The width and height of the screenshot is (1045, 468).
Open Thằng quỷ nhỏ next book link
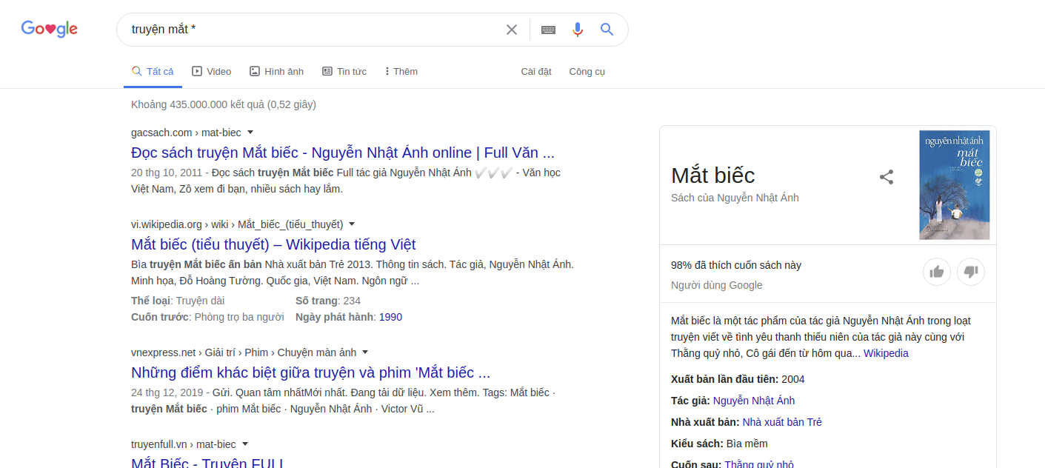click(x=759, y=464)
